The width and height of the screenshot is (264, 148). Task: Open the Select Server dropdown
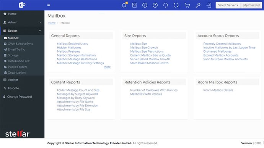(x=228, y=5)
